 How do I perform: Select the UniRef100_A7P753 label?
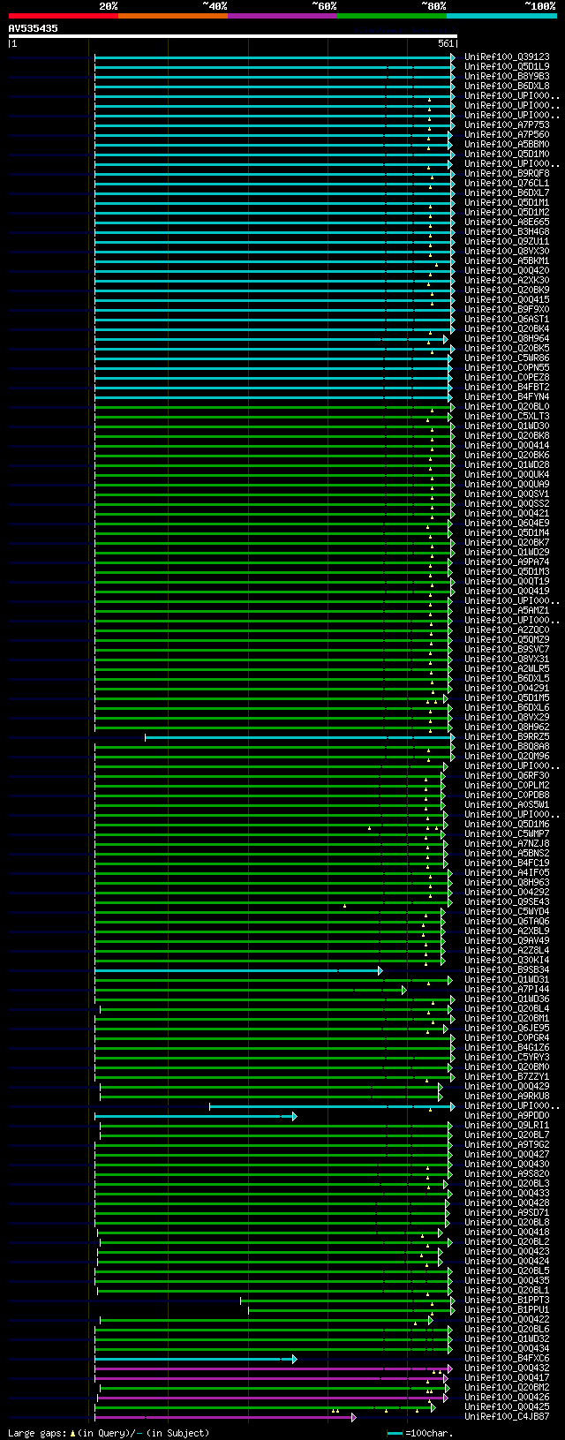(507, 125)
